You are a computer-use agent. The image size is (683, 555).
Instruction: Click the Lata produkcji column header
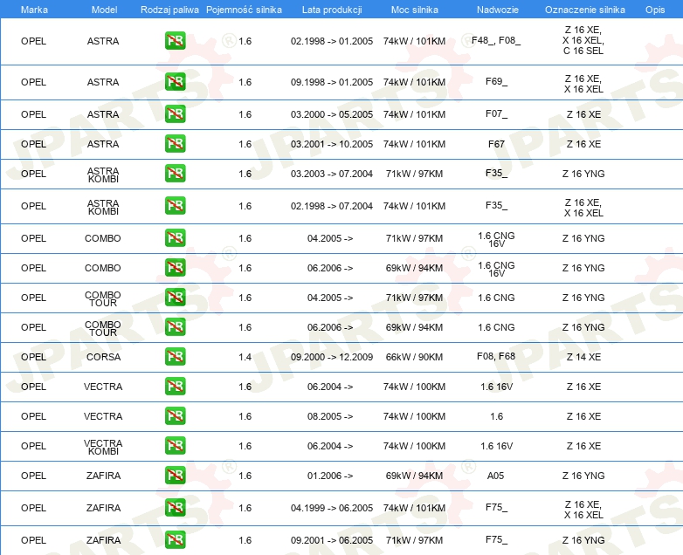pos(332,10)
